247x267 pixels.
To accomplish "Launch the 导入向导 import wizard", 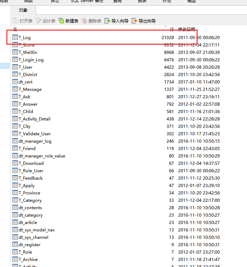I will [x=108, y=21].
